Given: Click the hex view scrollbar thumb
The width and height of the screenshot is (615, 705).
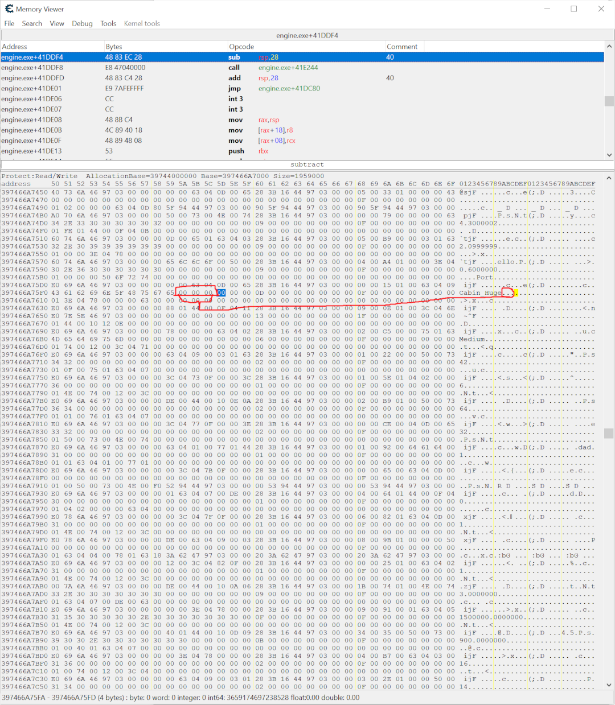Looking at the screenshot, I should (x=609, y=434).
